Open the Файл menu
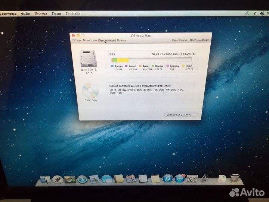 pyautogui.click(x=25, y=13)
